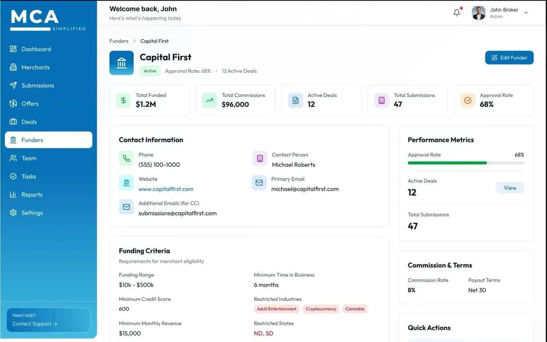Click the Offers dollar icon in sidebar
The height and width of the screenshot is (342, 547).
pyautogui.click(x=13, y=103)
